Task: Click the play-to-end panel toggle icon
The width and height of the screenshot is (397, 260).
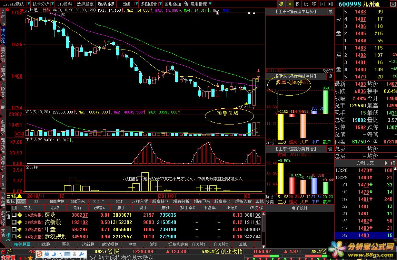Action: (x=330, y=4)
